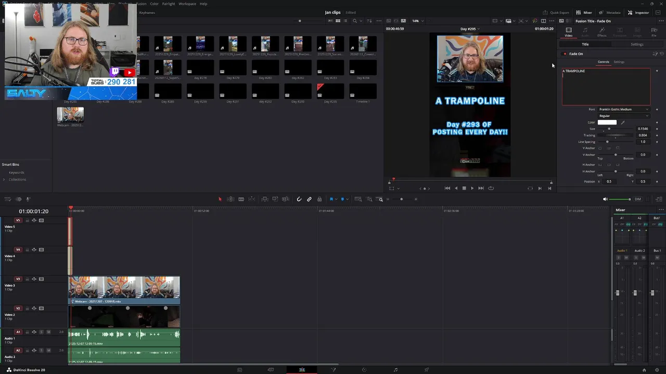Switch to Inspector Video tab

pyautogui.click(x=569, y=32)
